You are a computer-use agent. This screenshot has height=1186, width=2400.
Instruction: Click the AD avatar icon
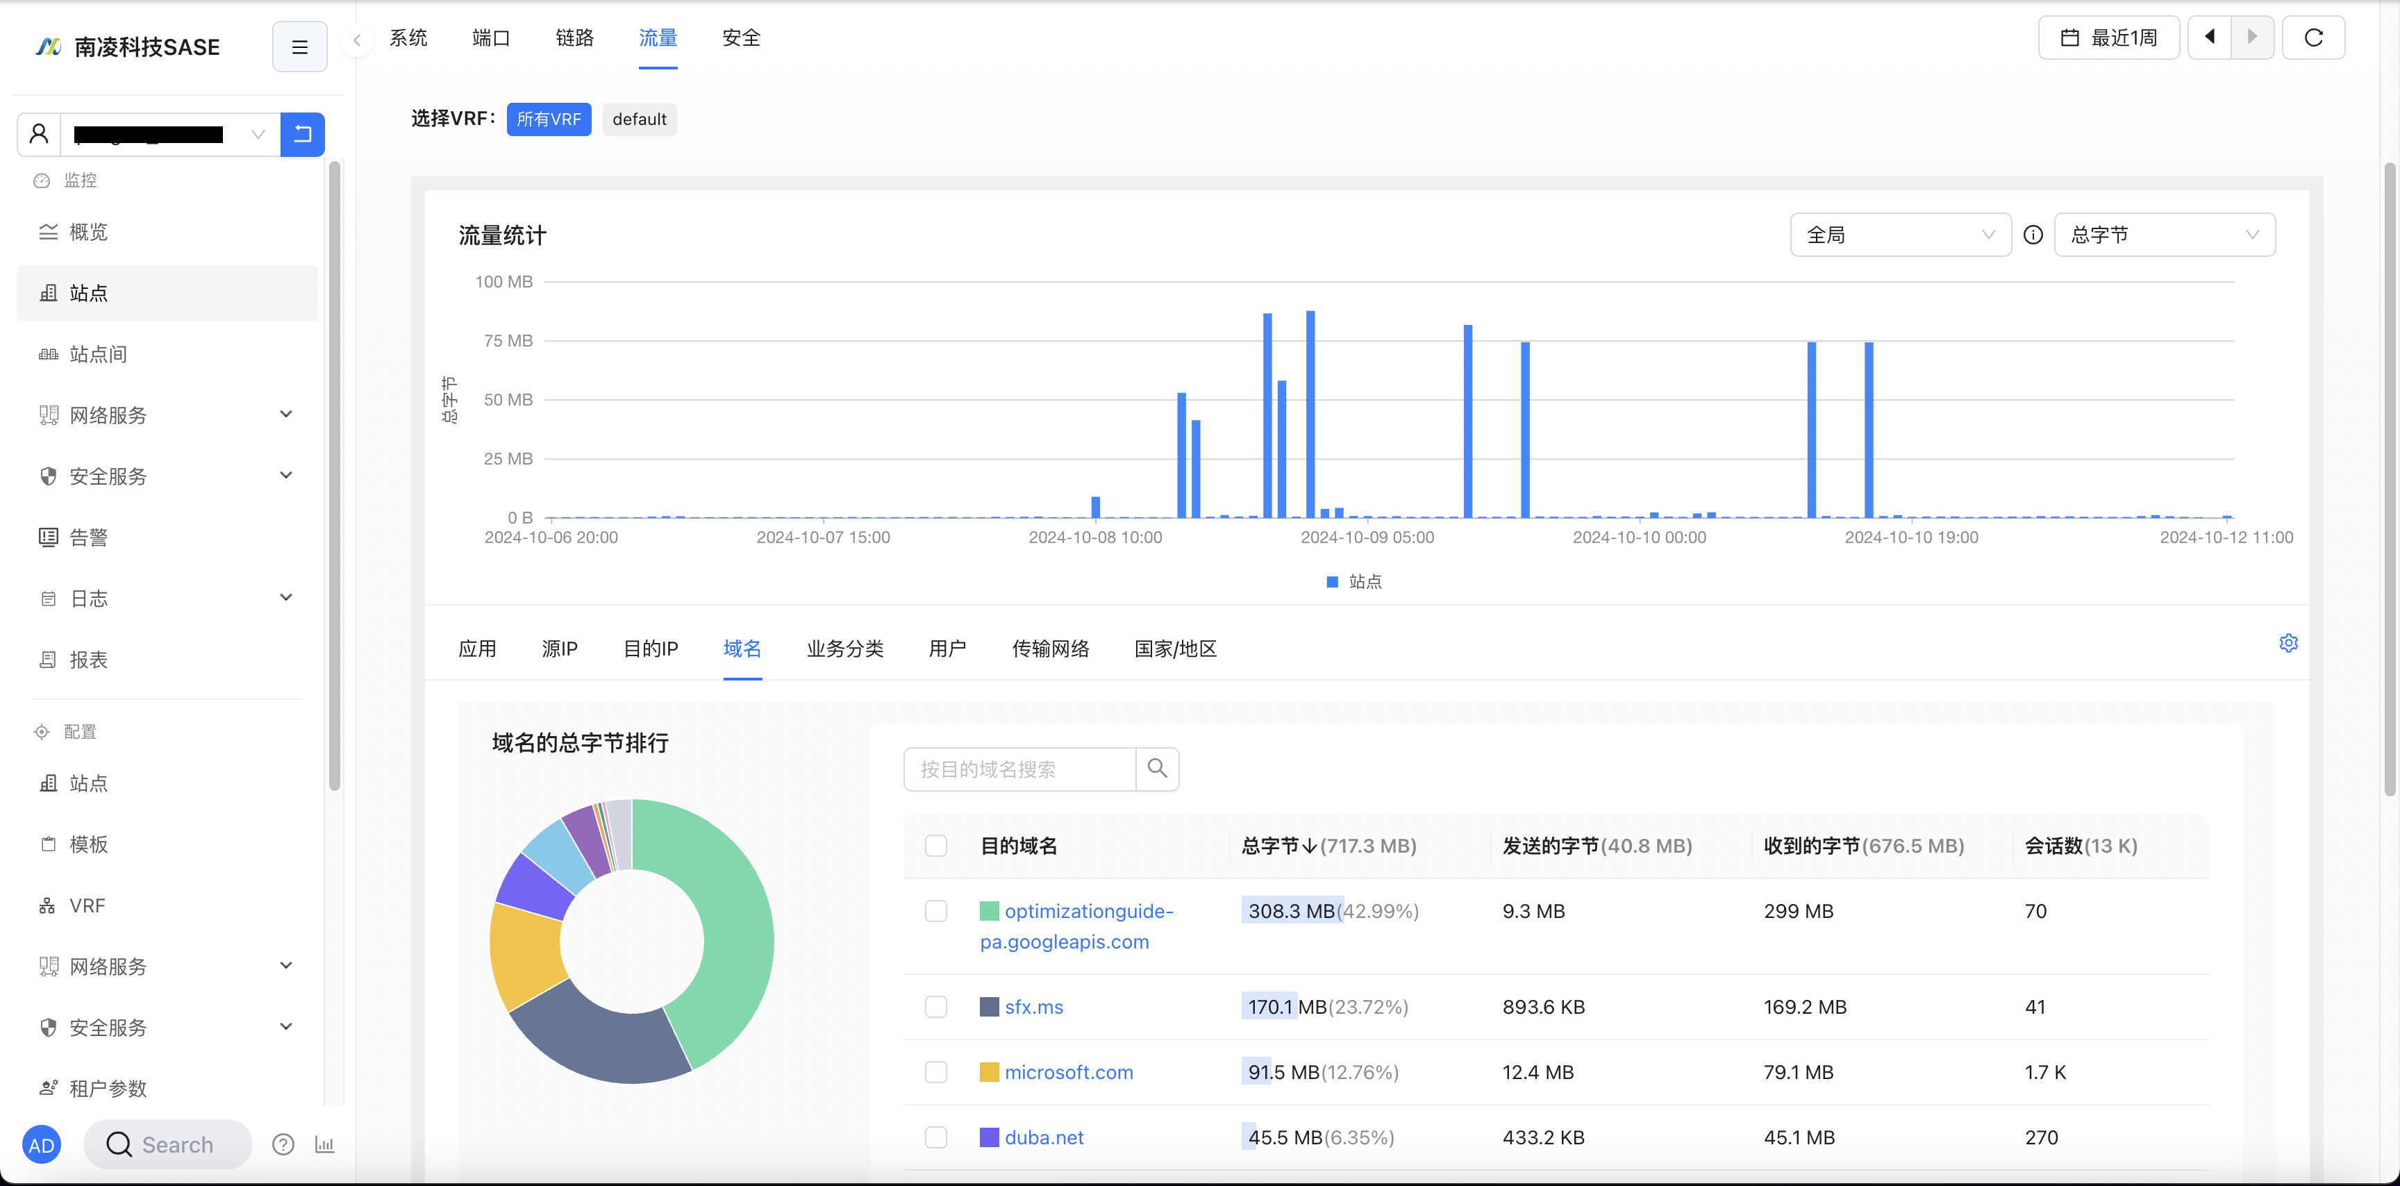click(42, 1145)
